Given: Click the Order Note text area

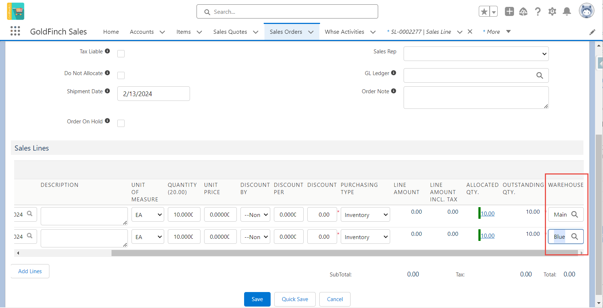Looking at the screenshot, I should (476, 98).
